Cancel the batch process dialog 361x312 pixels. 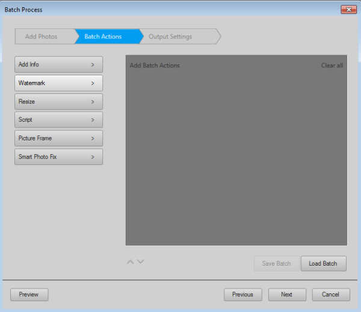331,295
